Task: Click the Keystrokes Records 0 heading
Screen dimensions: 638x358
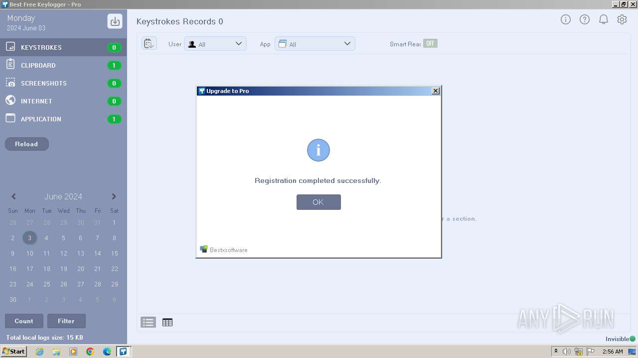Action: [x=180, y=21]
